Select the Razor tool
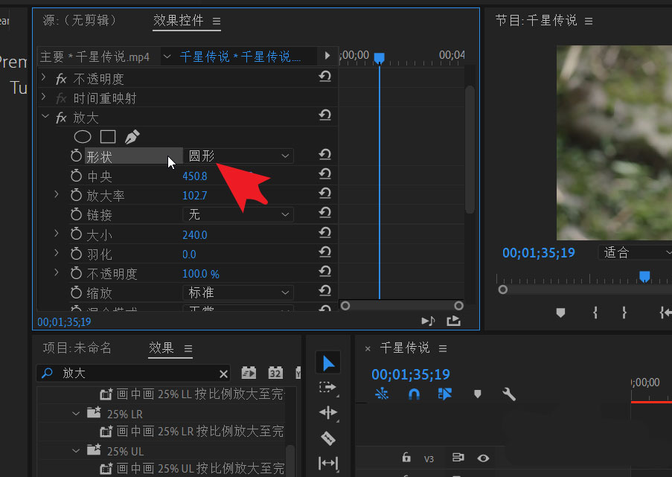This screenshot has width=672, height=477. pos(327,438)
